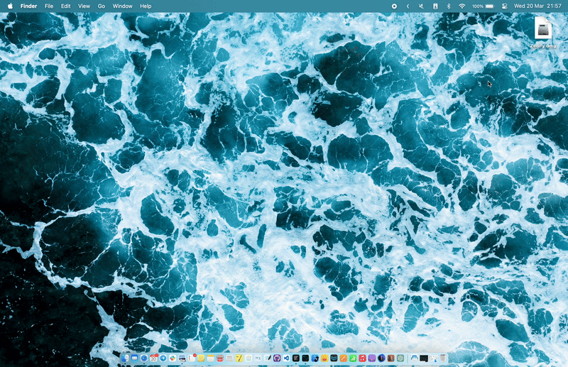Click the date and time Wed 20 Mar

coord(537,6)
